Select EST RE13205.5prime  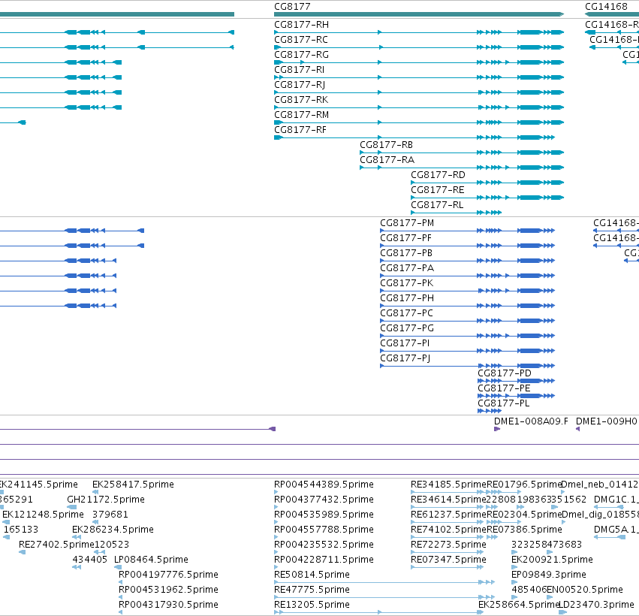point(312,605)
